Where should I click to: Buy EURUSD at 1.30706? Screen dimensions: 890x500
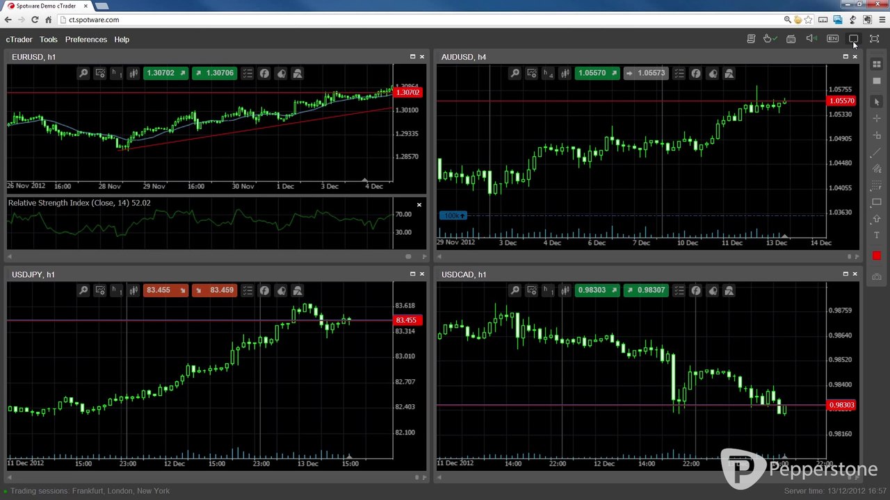214,73
